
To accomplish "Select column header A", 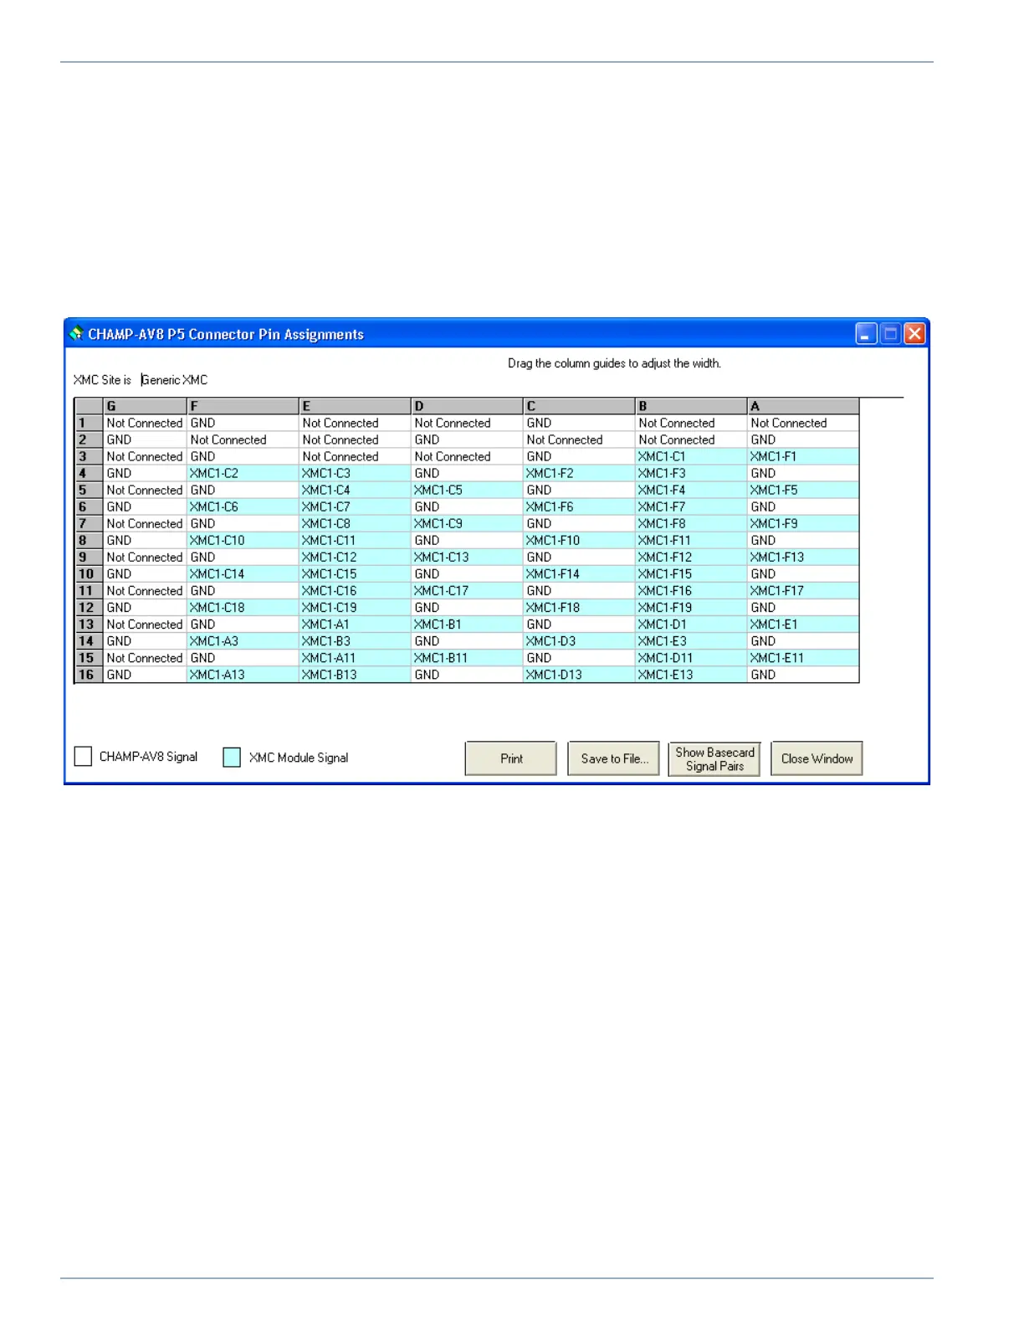I will pyautogui.click(x=803, y=406).
